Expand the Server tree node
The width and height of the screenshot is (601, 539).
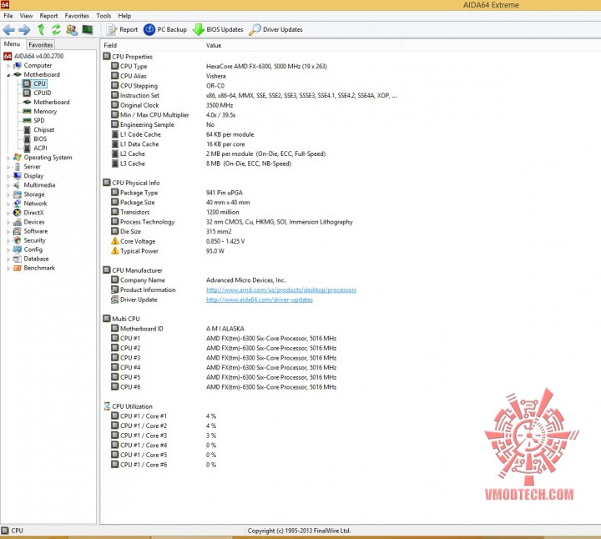tap(8, 167)
